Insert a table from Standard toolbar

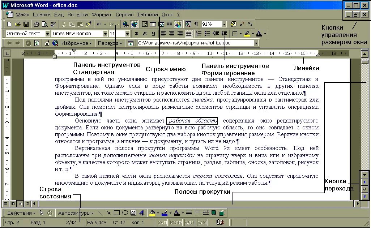[153, 24]
